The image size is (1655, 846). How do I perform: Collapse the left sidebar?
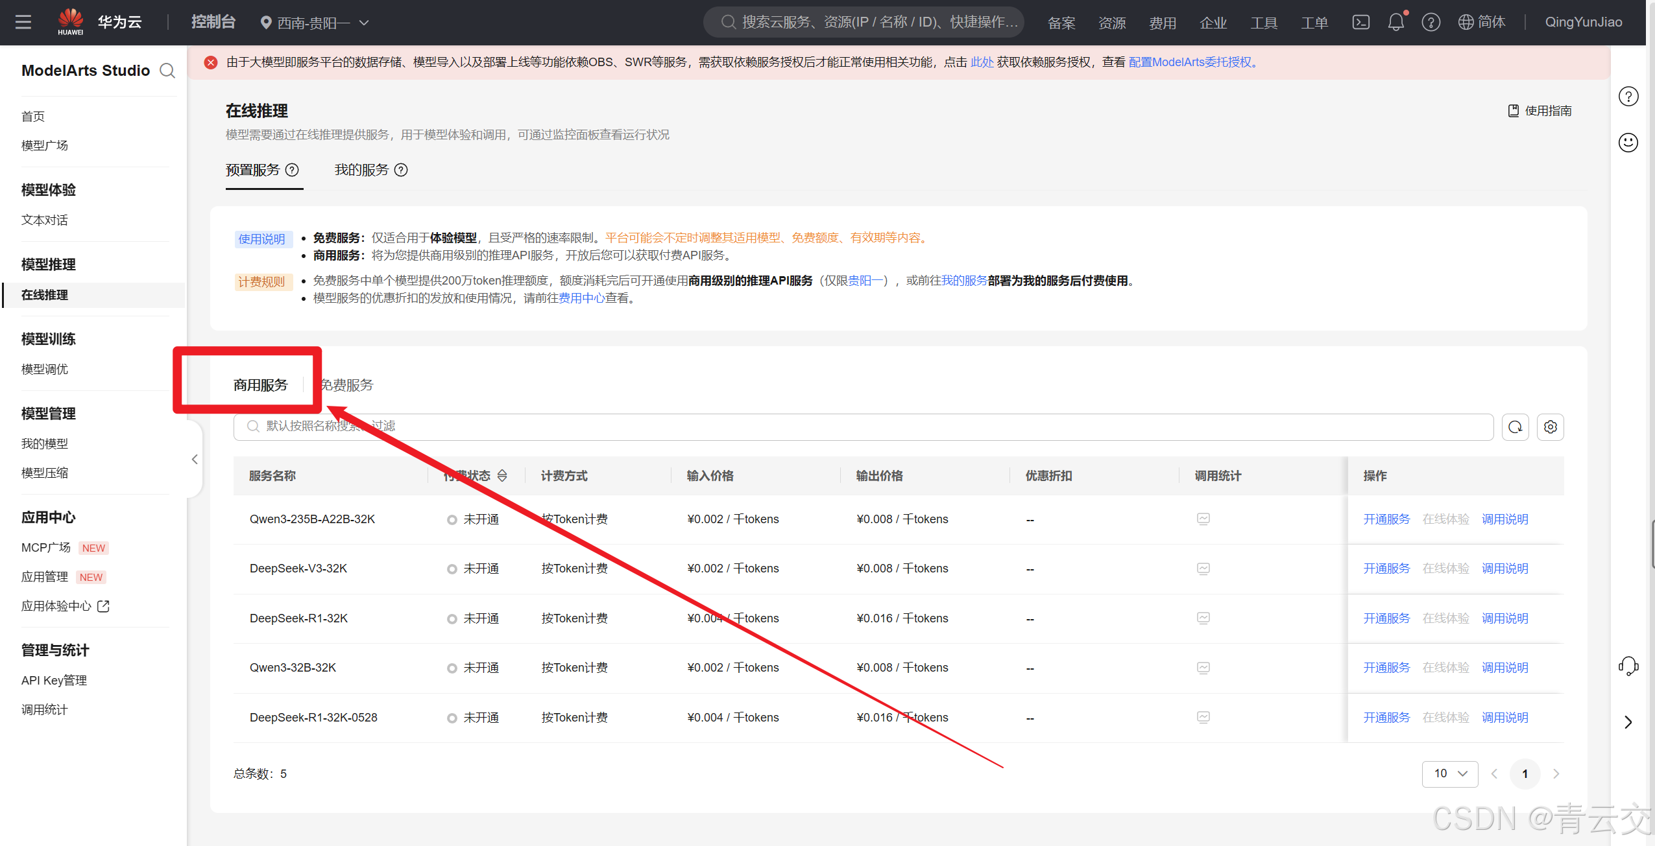coord(195,459)
